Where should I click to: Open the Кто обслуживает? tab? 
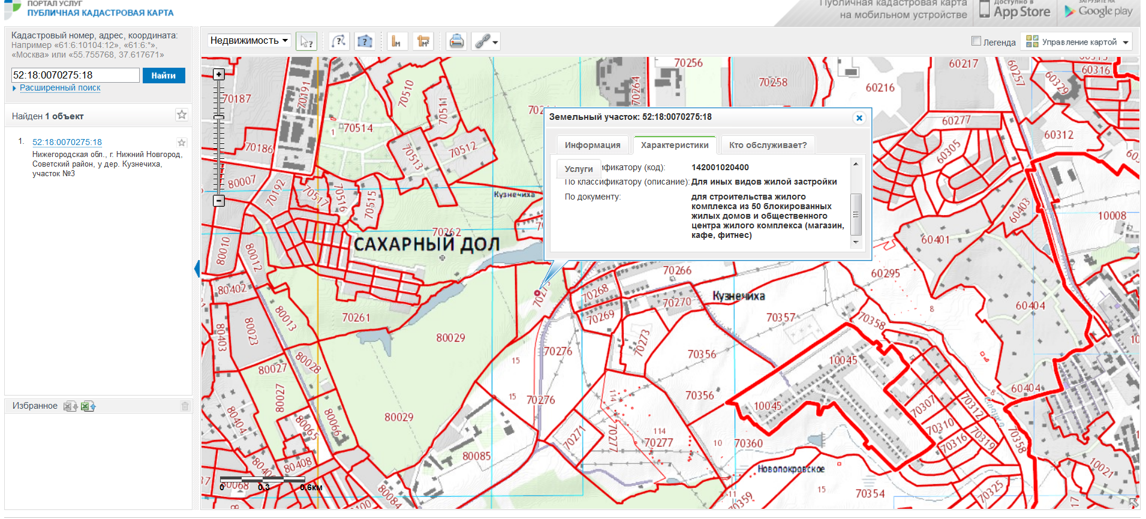tap(768, 145)
